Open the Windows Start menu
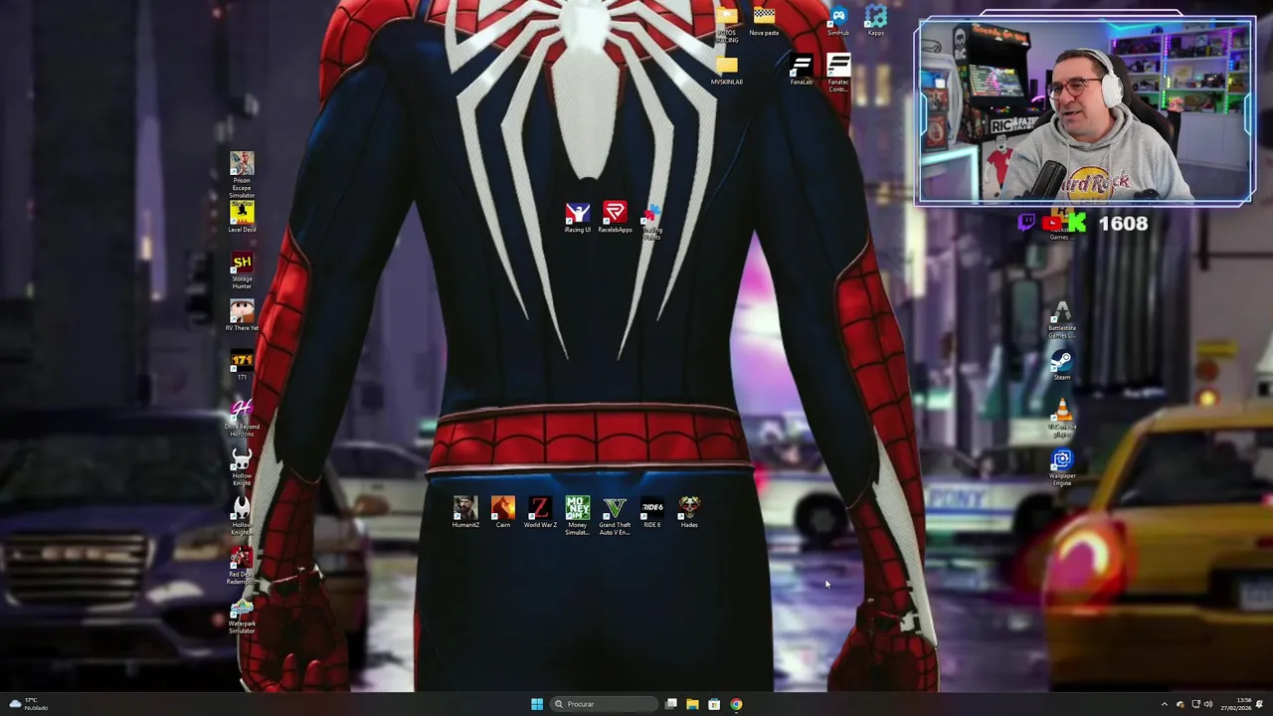1273x716 pixels. tap(537, 704)
